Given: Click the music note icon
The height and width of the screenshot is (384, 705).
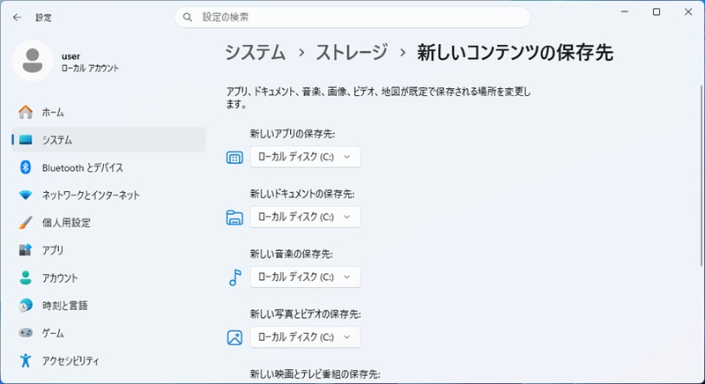Looking at the screenshot, I should (234, 277).
